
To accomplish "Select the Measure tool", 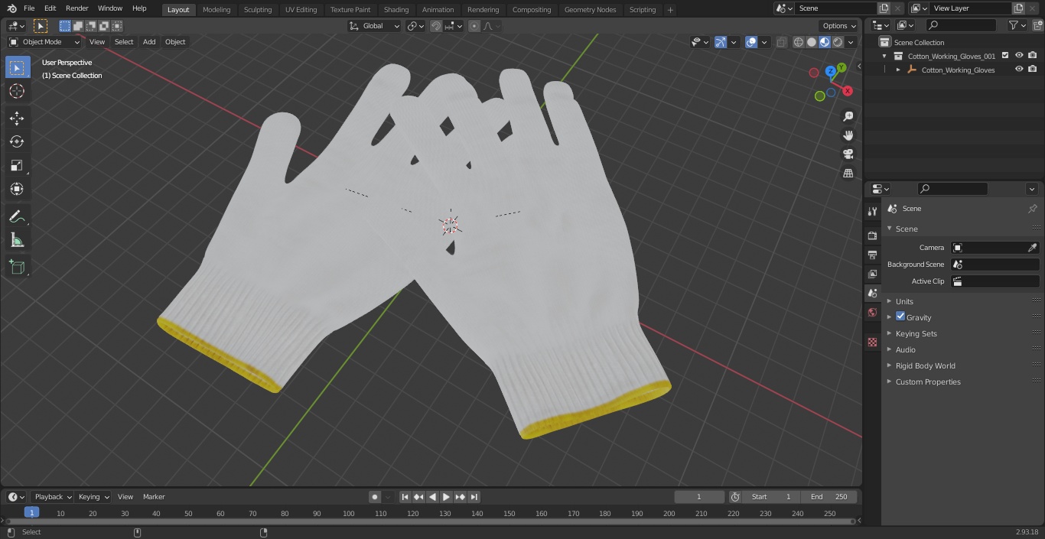I will coord(17,241).
